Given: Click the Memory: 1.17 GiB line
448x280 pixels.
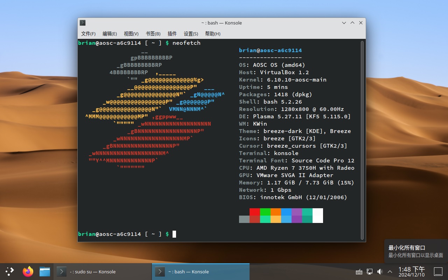Looking at the screenshot, I should [297, 183].
